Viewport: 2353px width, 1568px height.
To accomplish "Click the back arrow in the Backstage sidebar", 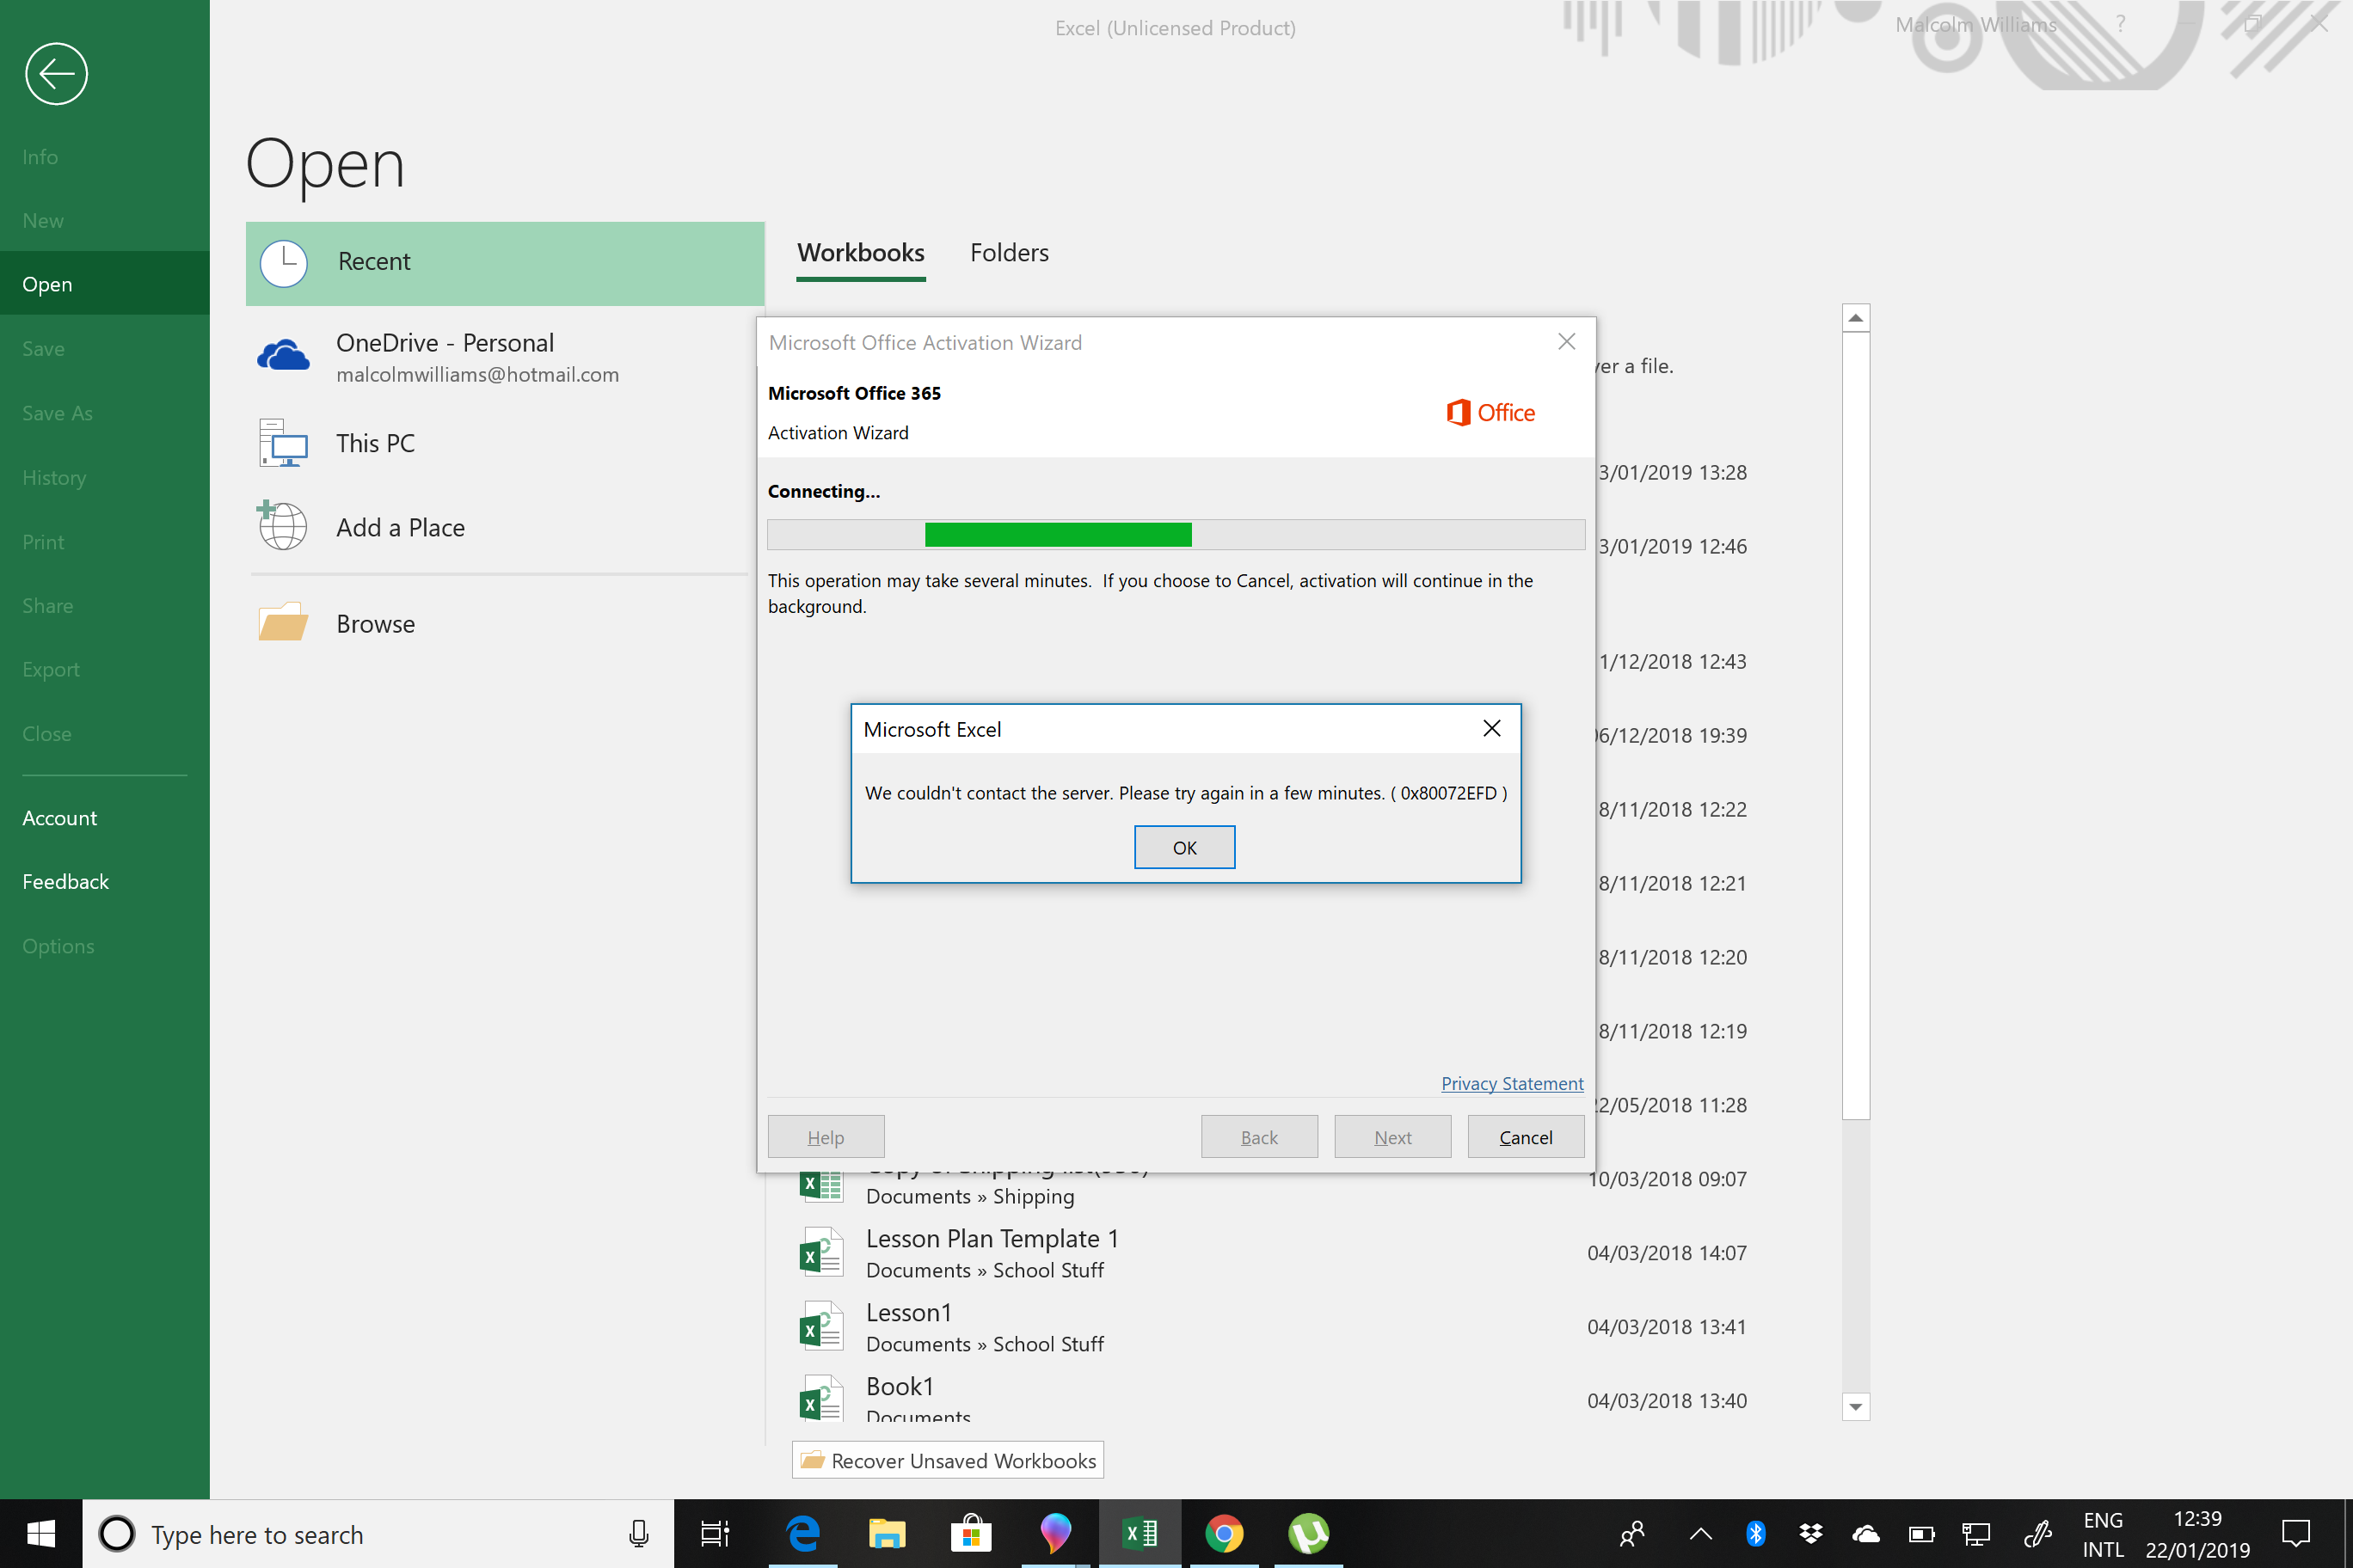I will coord(56,73).
